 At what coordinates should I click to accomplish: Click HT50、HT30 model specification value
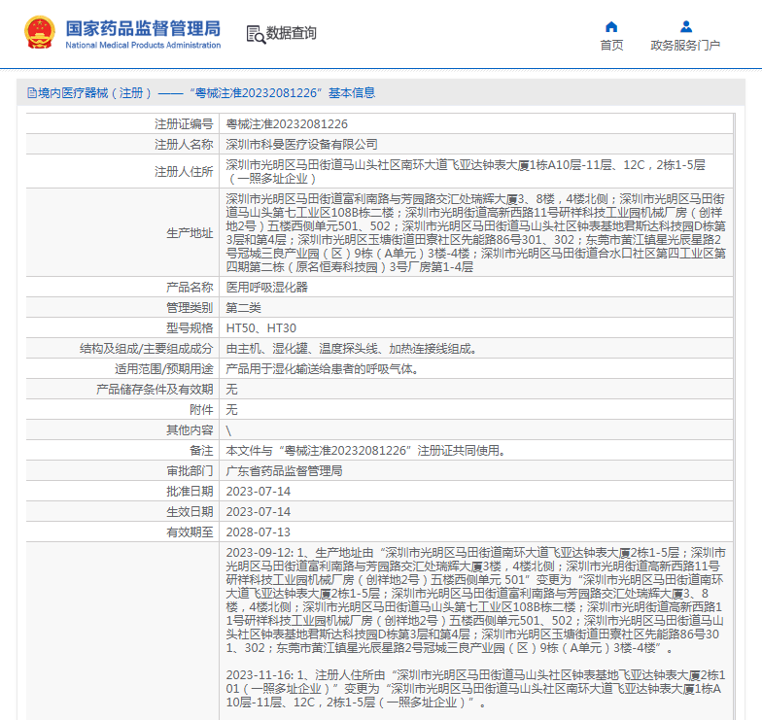[x=260, y=328]
